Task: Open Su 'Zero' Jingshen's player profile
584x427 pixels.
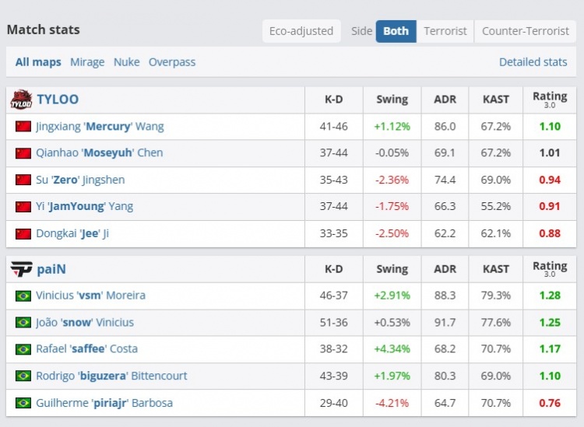Action: tap(80, 180)
